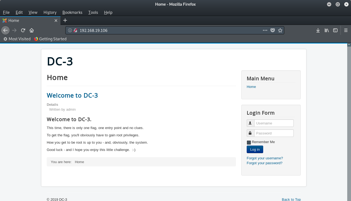This screenshot has width=351, height=201.
Task: Maximize the Firefox window
Action: [338, 4]
